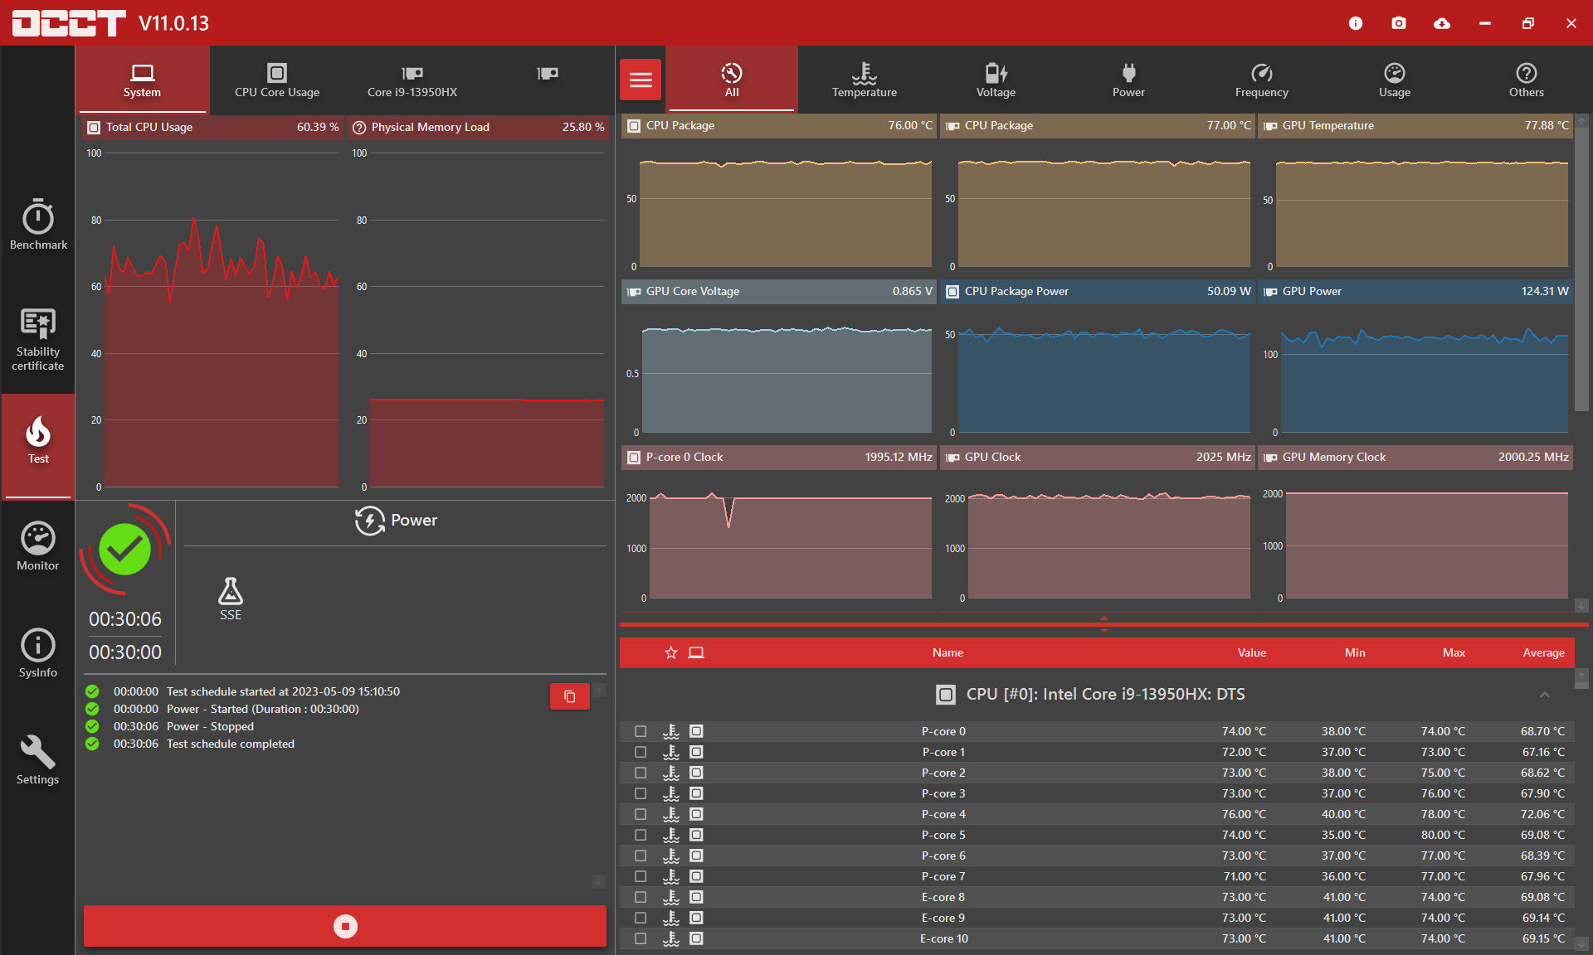This screenshot has width=1593, height=955.
Task: Sort sensors by the Average column
Action: click(x=1543, y=652)
